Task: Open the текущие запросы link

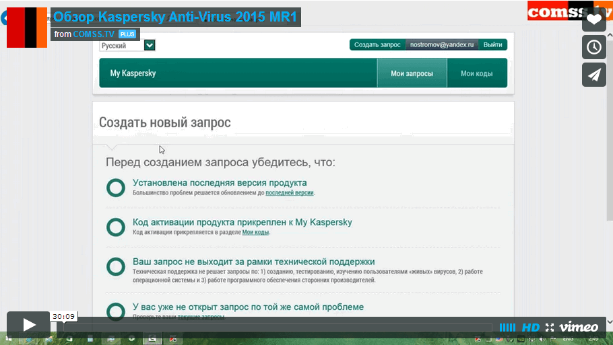Action: pyautogui.click(x=201, y=317)
